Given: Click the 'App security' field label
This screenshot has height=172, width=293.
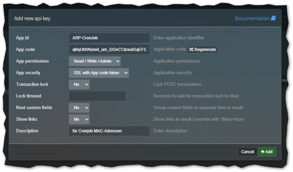Looking at the screenshot, I should (x=28, y=73).
